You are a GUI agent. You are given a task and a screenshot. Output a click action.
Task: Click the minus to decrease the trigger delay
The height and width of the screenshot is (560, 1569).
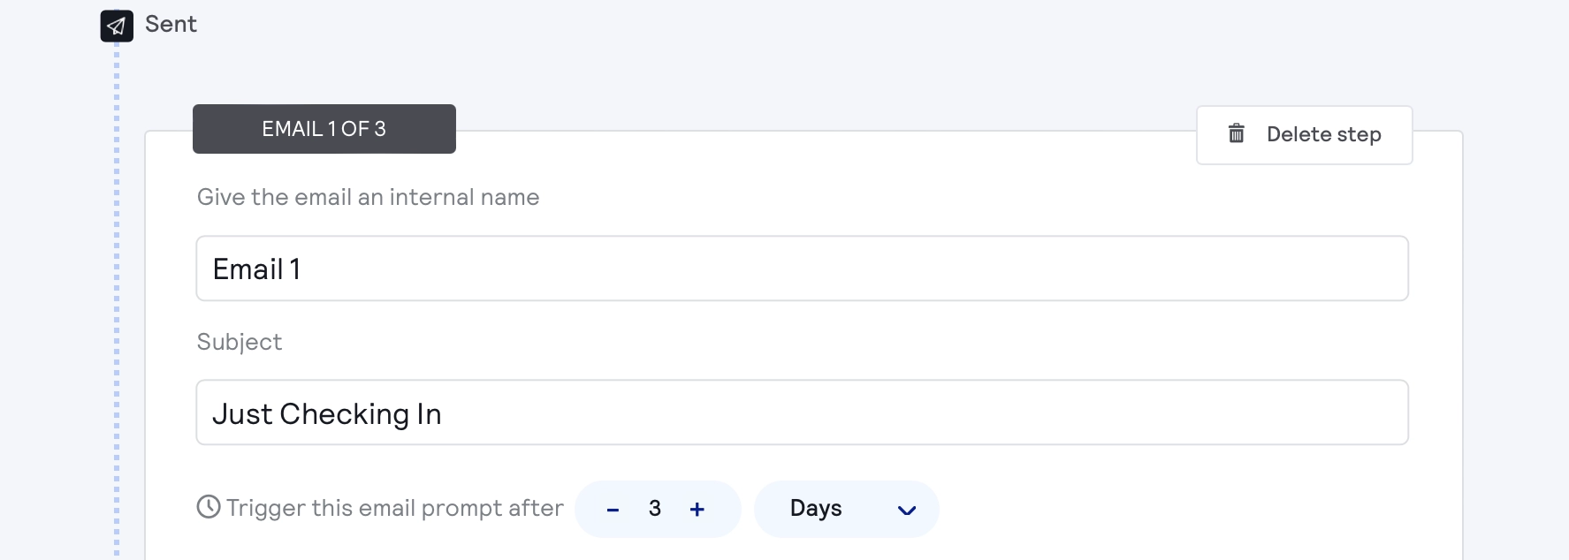[x=613, y=509]
